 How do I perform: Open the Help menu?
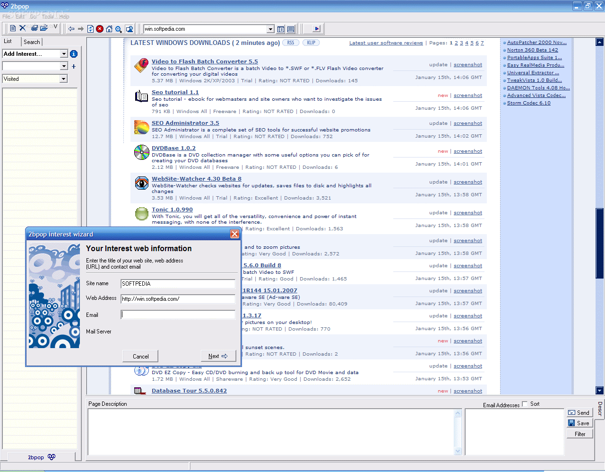[64, 16]
